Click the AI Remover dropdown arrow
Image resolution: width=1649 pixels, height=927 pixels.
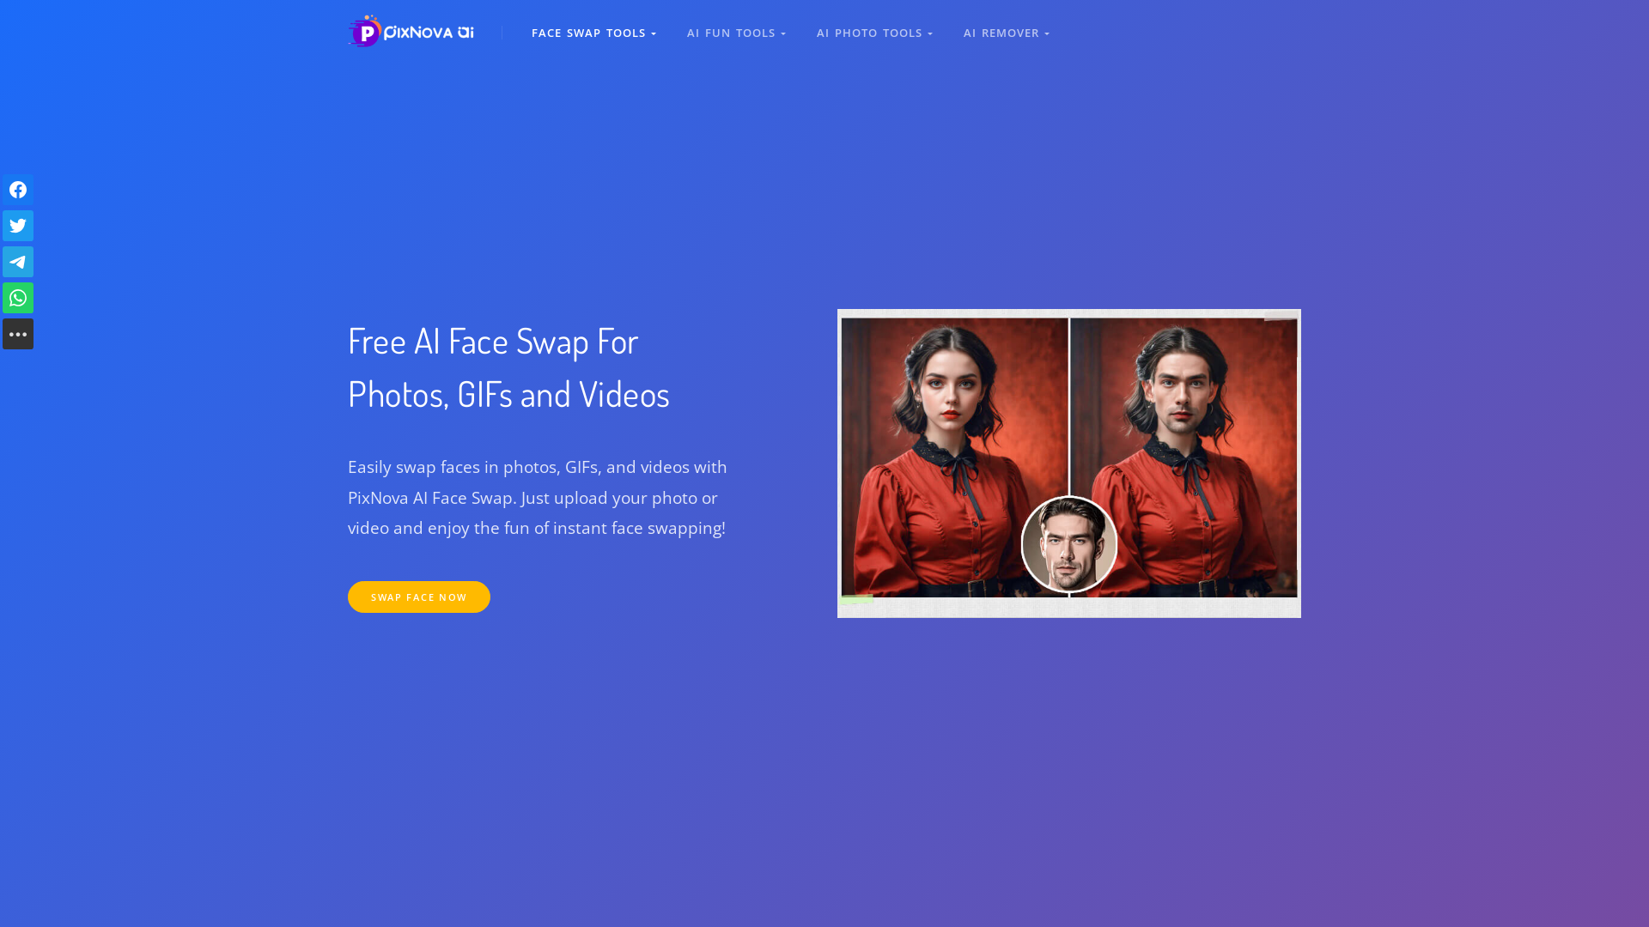1047,33
